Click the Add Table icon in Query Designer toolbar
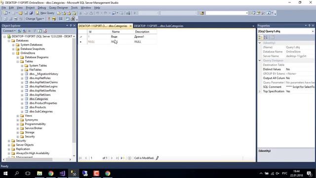The height and width of the screenshot is (178, 316). (68, 19)
